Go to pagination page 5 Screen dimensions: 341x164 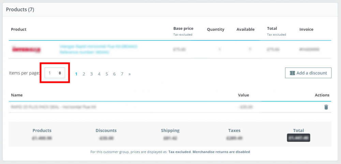[107, 74]
